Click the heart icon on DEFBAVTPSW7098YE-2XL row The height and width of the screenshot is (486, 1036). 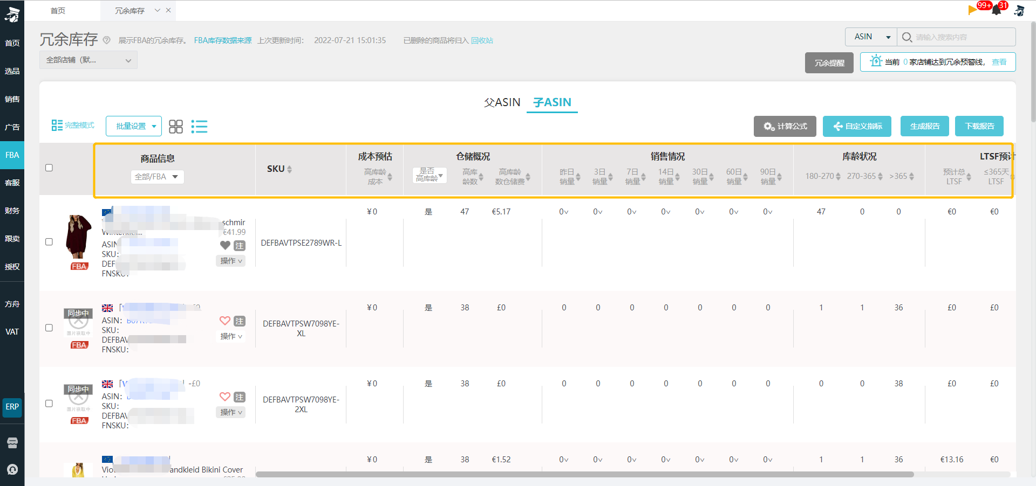226,397
